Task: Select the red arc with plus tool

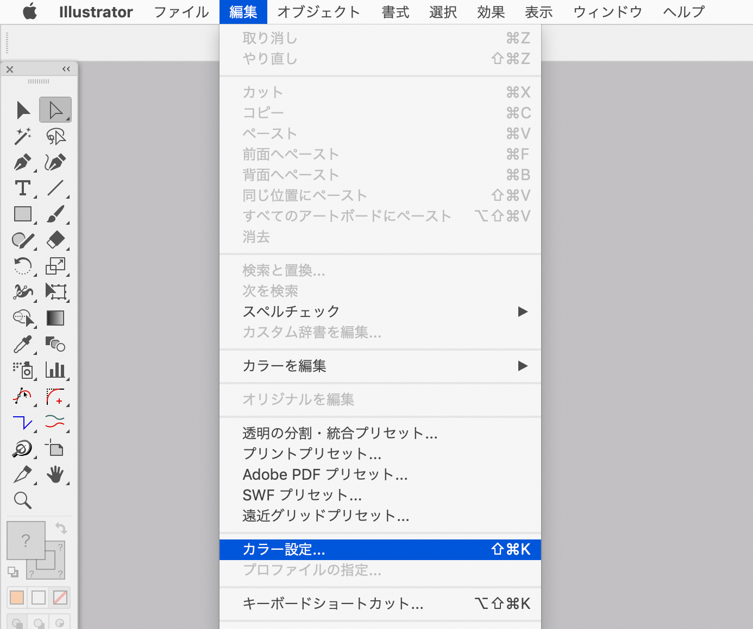Action: pyautogui.click(x=55, y=396)
